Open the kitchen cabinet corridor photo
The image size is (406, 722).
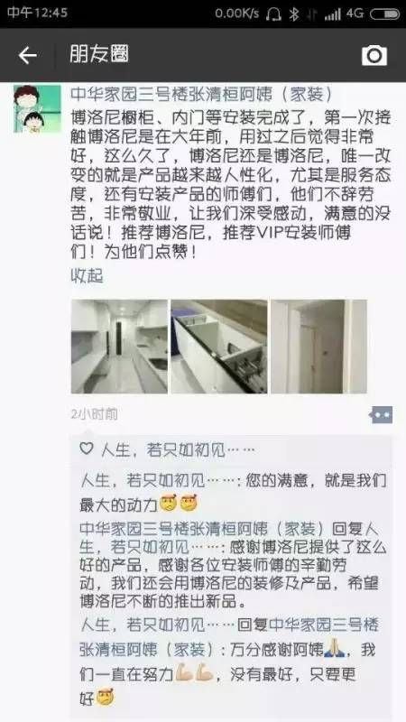click(x=119, y=347)
